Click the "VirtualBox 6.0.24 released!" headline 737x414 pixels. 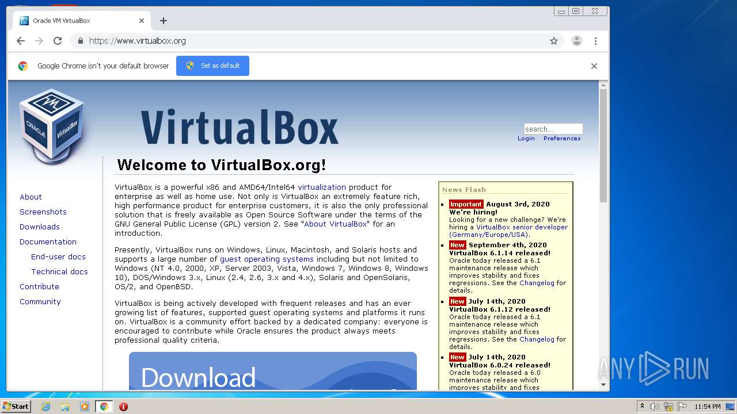[500, 365]
